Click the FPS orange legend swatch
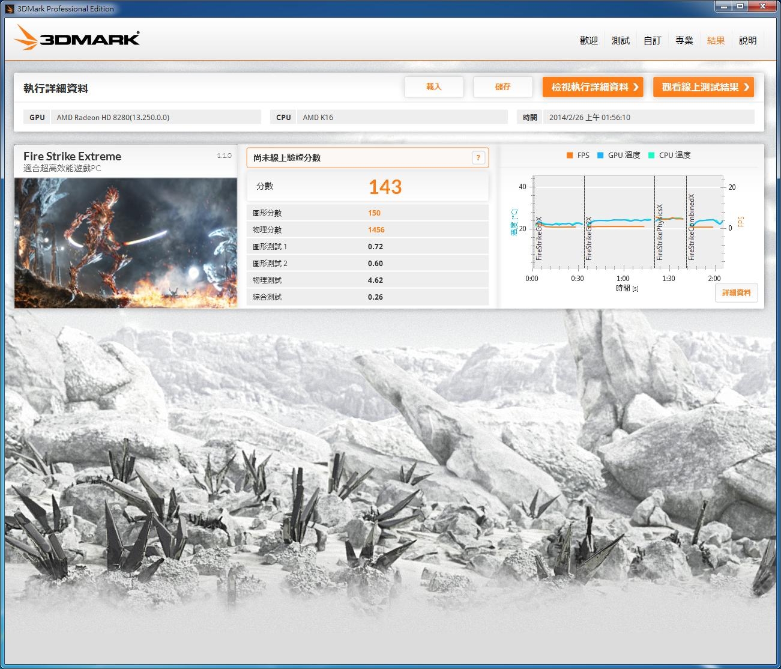 [x=569, y=155]
